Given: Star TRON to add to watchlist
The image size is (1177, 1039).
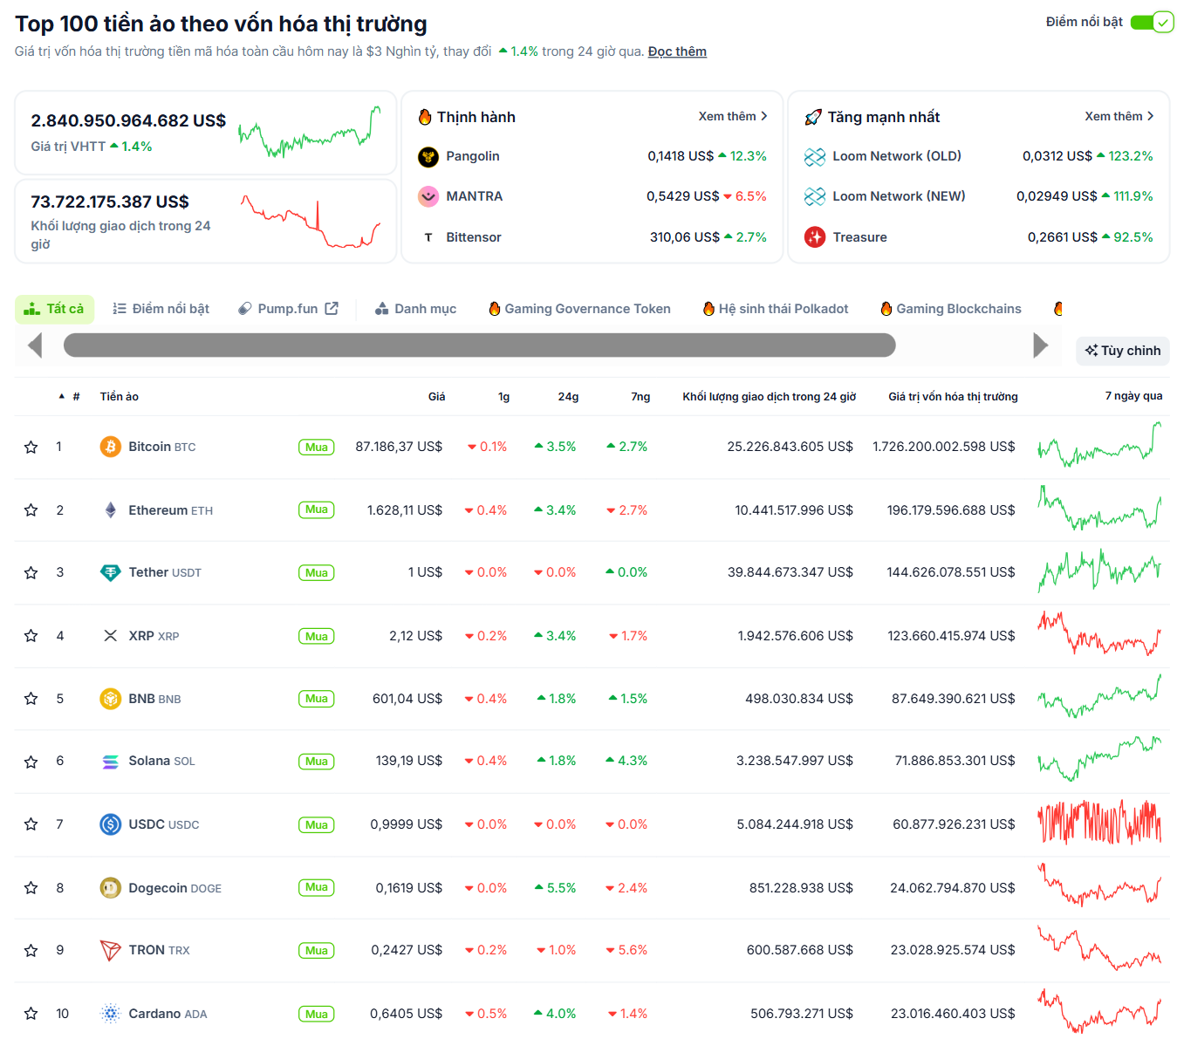Looking at the screenshot, I should tap(31, 951).
